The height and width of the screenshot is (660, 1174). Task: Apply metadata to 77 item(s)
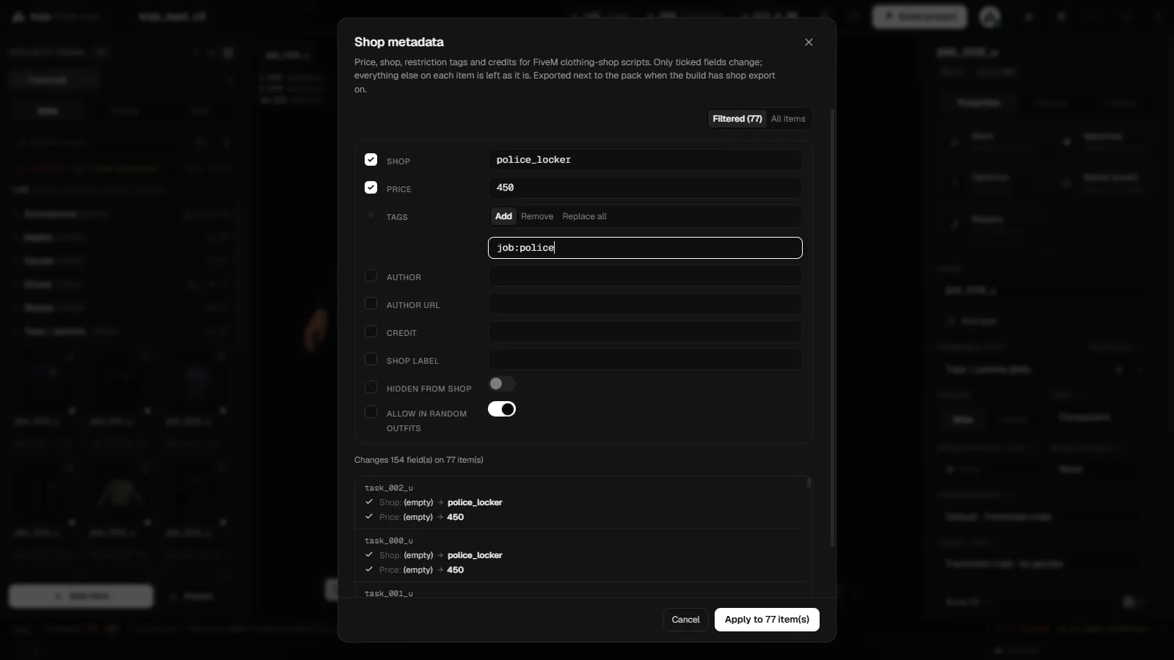coord(767,620)
